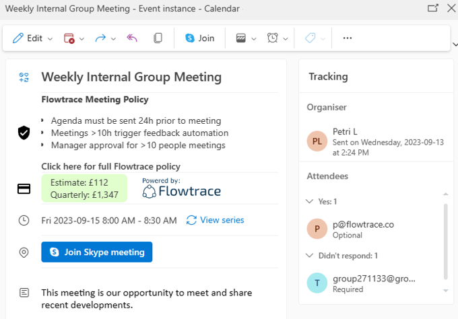Collapse the Yes: 1 attendee group
The height and width of the screenshot is (319, 458).
(310, 201)
